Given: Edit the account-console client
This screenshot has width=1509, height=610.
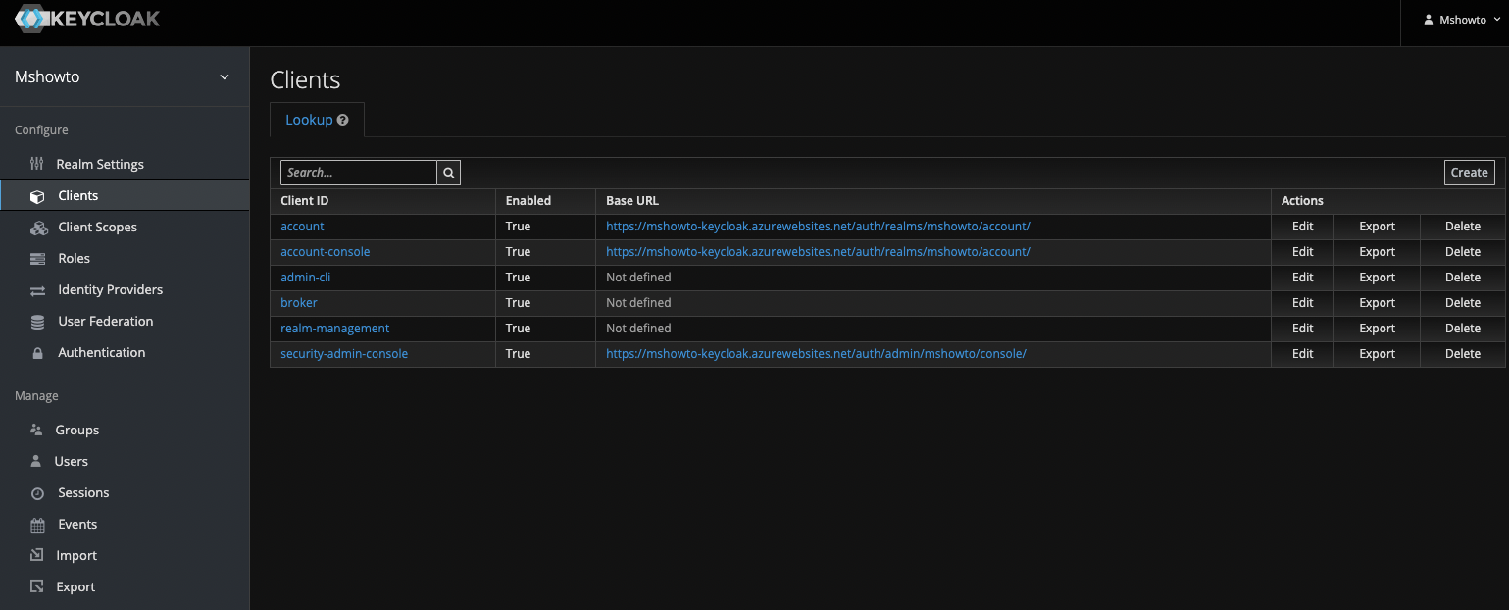Looking at the screenshot, I should pyautogui.click(x=1302, y=252).
